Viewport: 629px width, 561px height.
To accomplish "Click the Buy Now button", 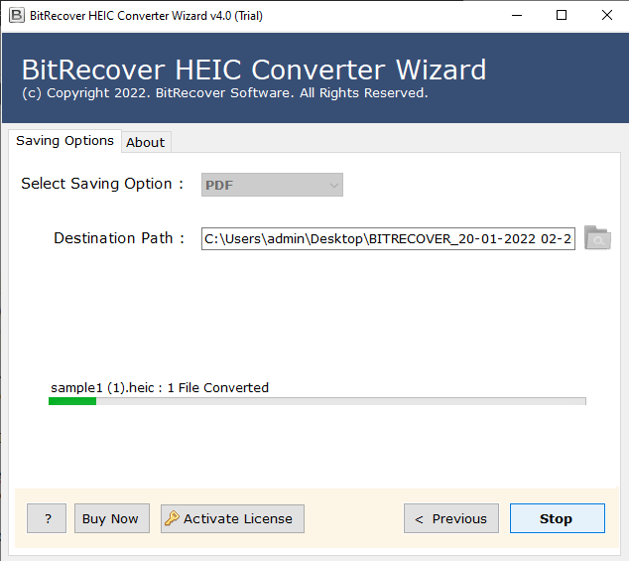I will click(x=112, y=518).
